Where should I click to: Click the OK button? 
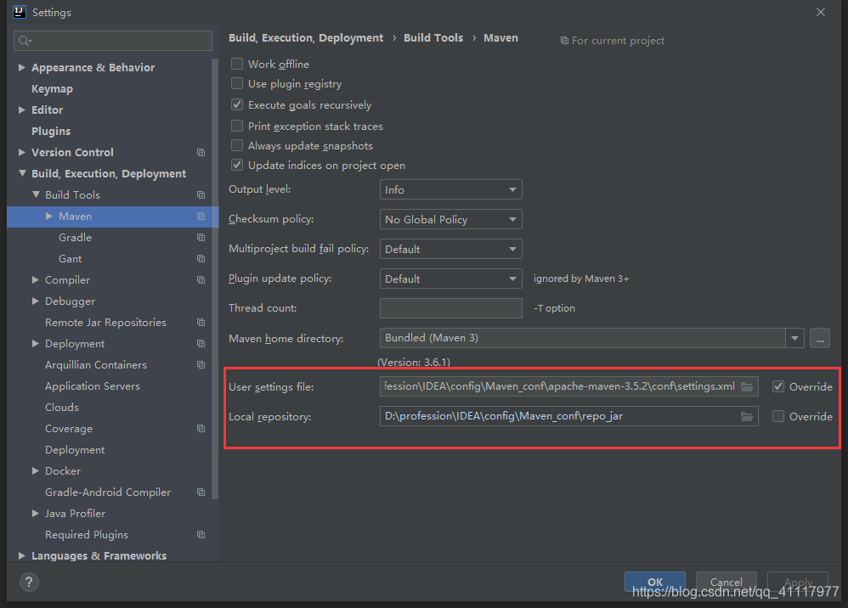point(655,582)
